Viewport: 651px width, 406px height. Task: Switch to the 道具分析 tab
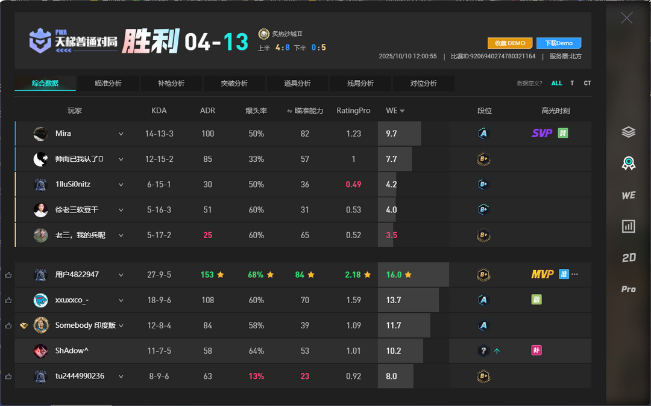(x=297, y=84)
